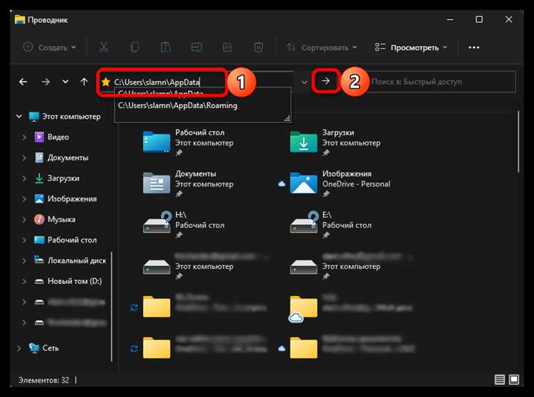Select Локальный диск in the sidebar
The width and height of the screenshot is (534, 397).
[77, 260]
